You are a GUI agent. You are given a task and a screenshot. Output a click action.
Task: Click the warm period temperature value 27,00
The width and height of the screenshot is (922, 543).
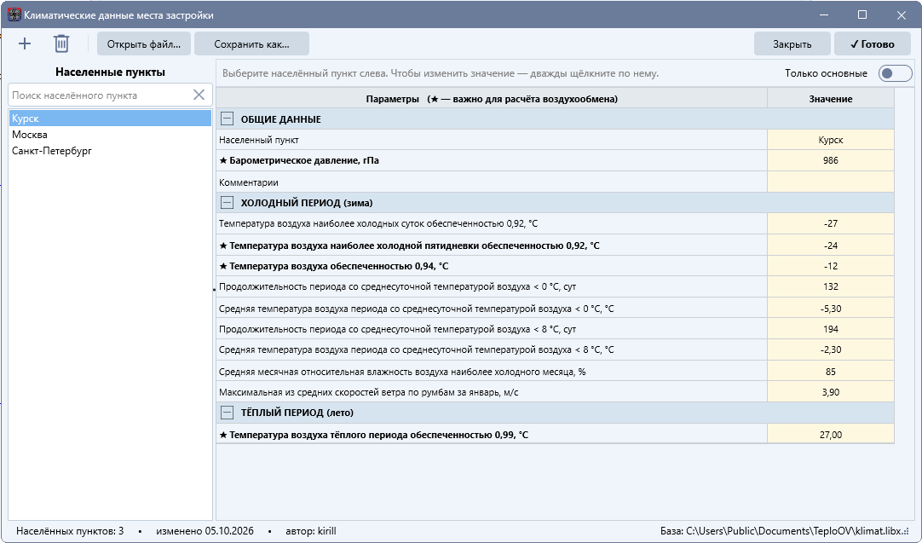pyautogui.click(x=830, y=435)
